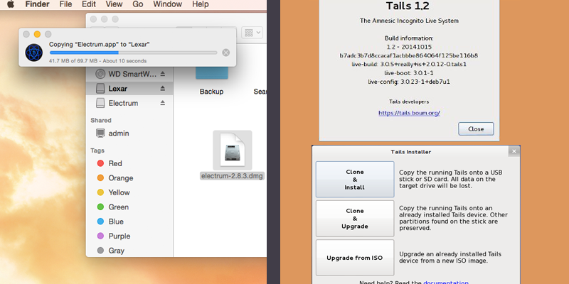Click the Clone & Install button
Screen dimensions: 569x284
tap(355, 180)
